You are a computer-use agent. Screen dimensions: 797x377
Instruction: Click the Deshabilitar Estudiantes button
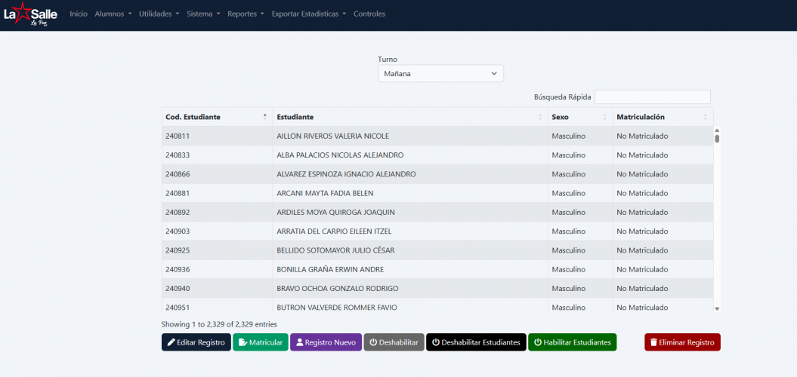(x=476, y=342)
